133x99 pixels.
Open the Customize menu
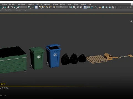pyautogui.click(x=47, y=4)
